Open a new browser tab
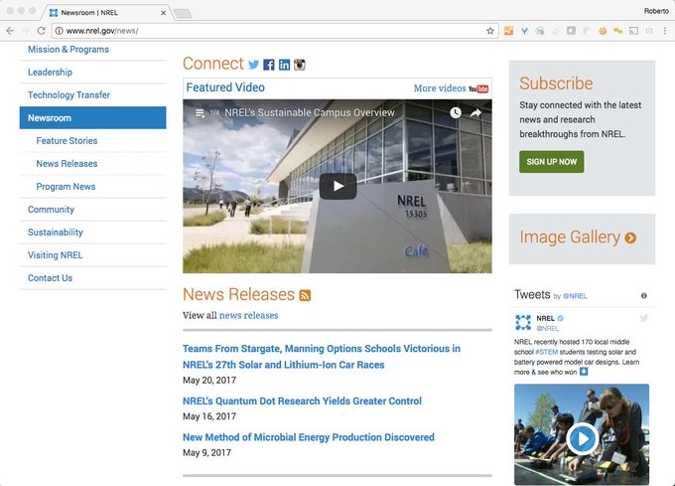Image resolution: width=675 pixels, height=486 pixels. 183,13
